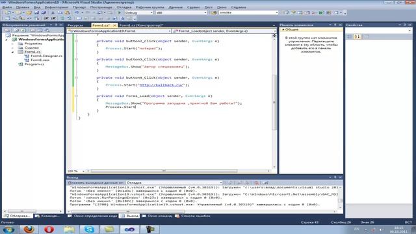Open the smoke search combo box dropdown
416x234 pixels.
pos(276,12)
